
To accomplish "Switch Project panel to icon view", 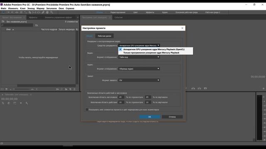I will (x=7, y=89).
